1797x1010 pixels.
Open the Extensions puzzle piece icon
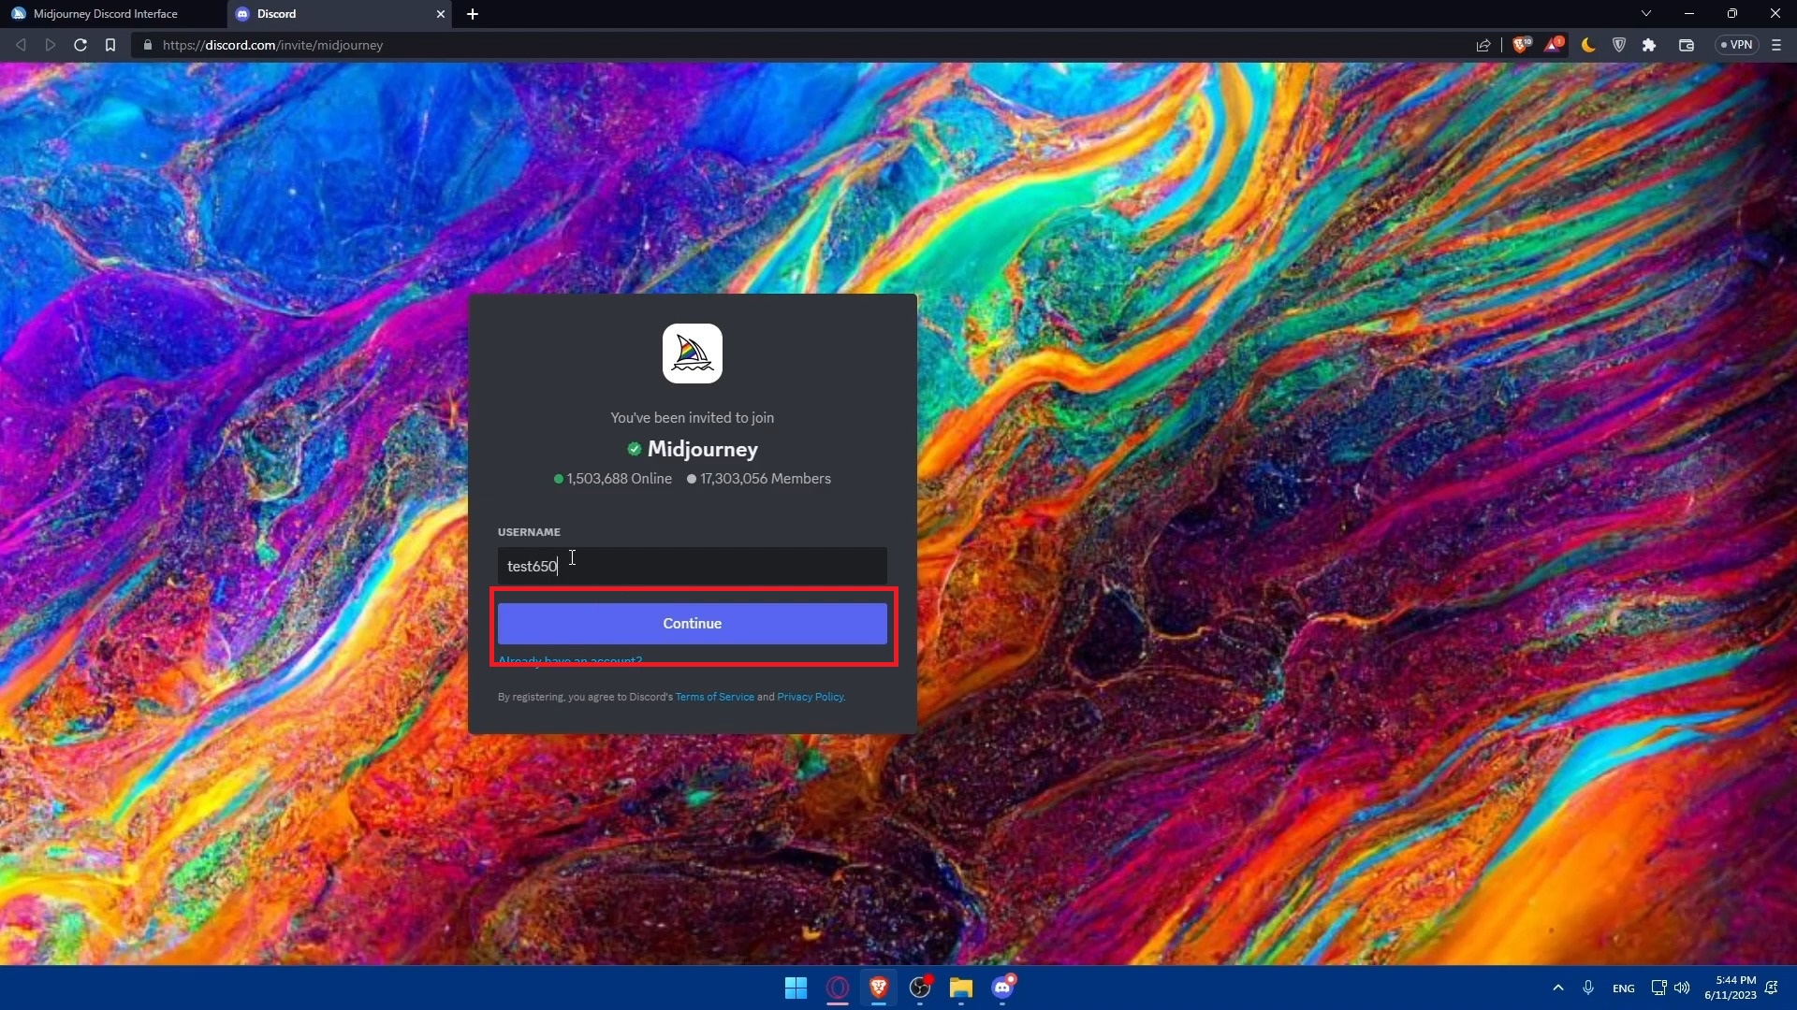pyautogui.click(x=1649, y=45)
